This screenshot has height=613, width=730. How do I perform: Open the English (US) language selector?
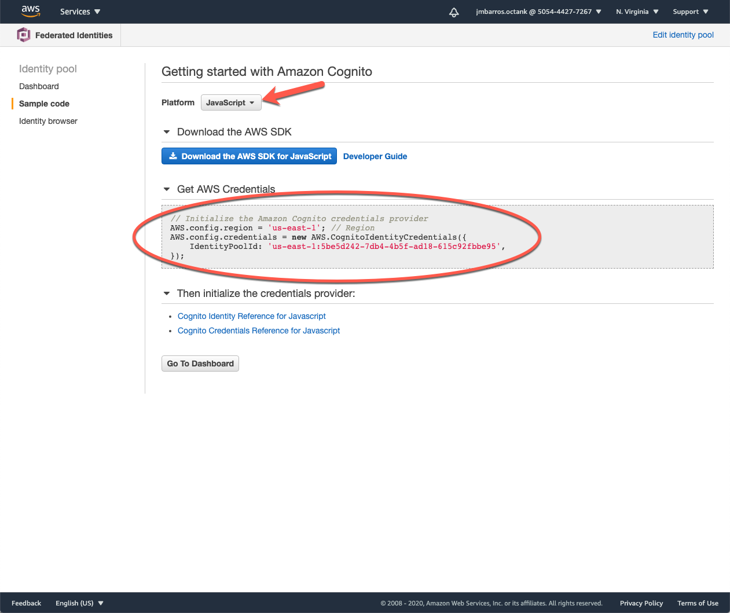point(79,603)
